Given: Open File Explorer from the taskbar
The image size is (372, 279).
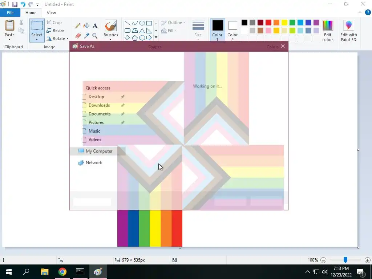Looking at the screenshot, I should [x=44, y=272].
